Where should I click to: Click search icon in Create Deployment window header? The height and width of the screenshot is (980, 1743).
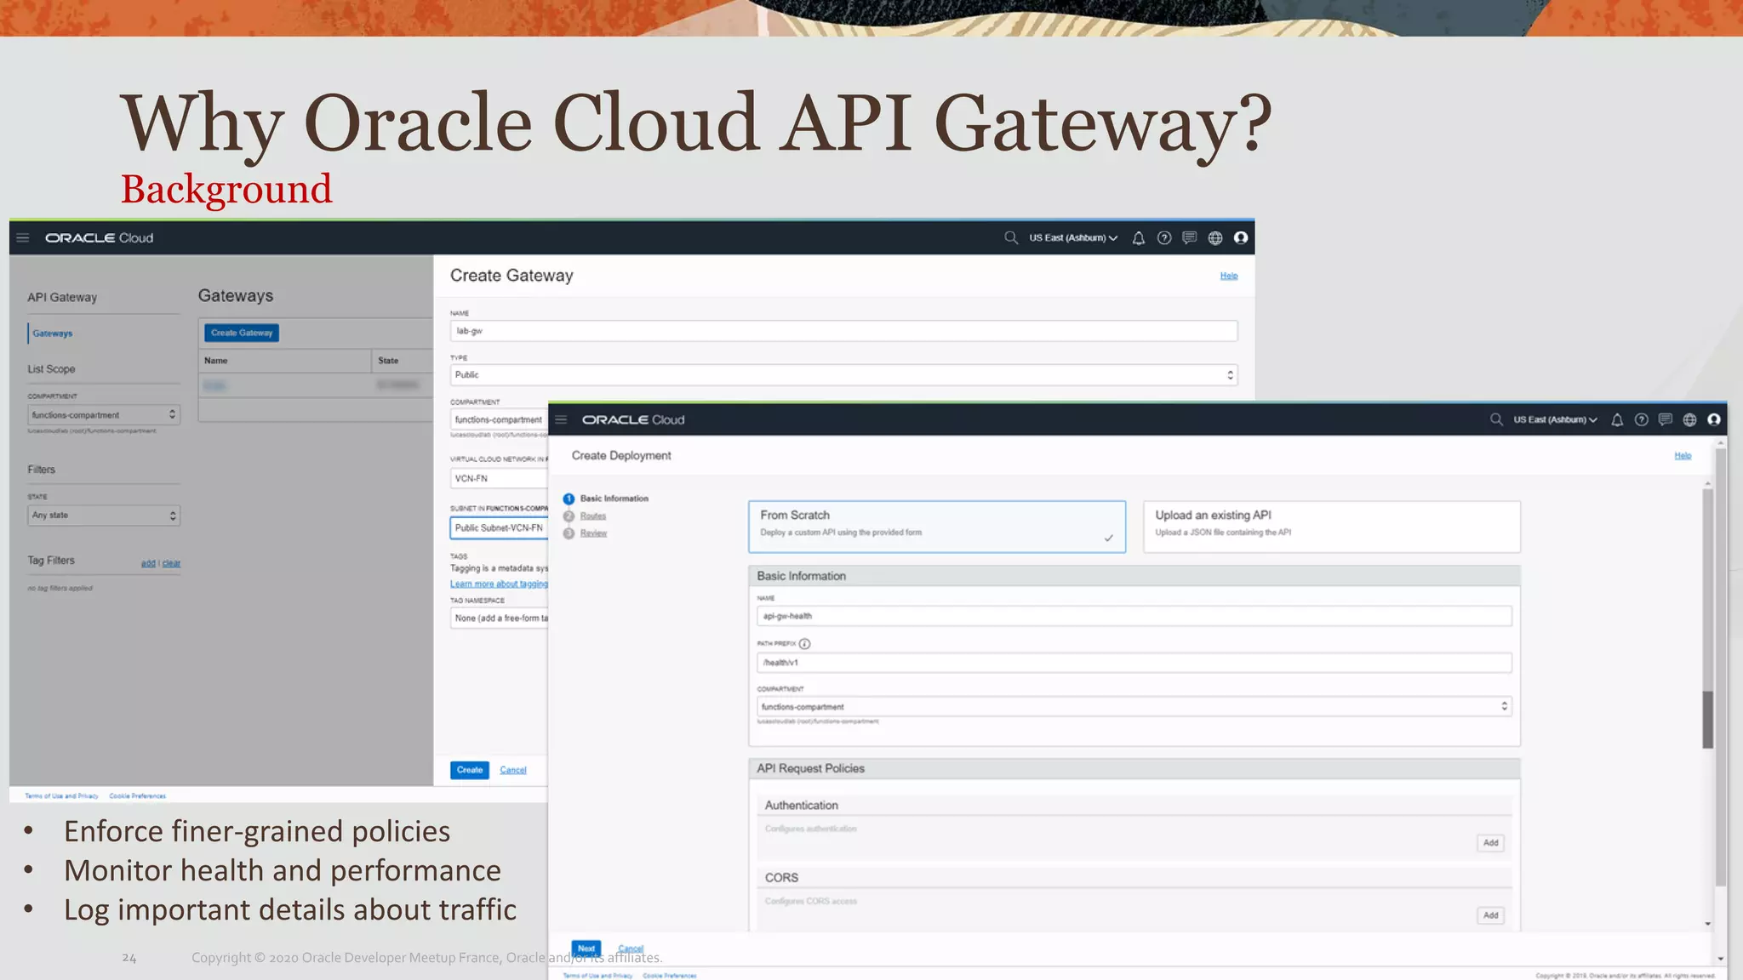point(1496,419)
